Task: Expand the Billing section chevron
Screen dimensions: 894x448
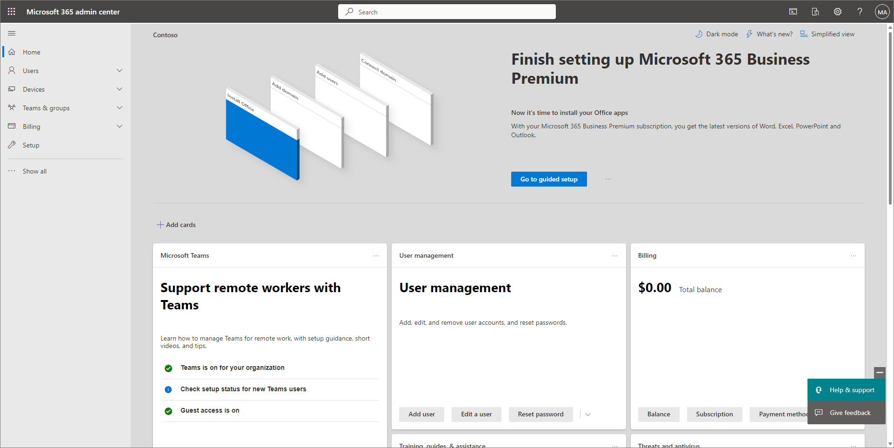Action: (x=120, y=127)
